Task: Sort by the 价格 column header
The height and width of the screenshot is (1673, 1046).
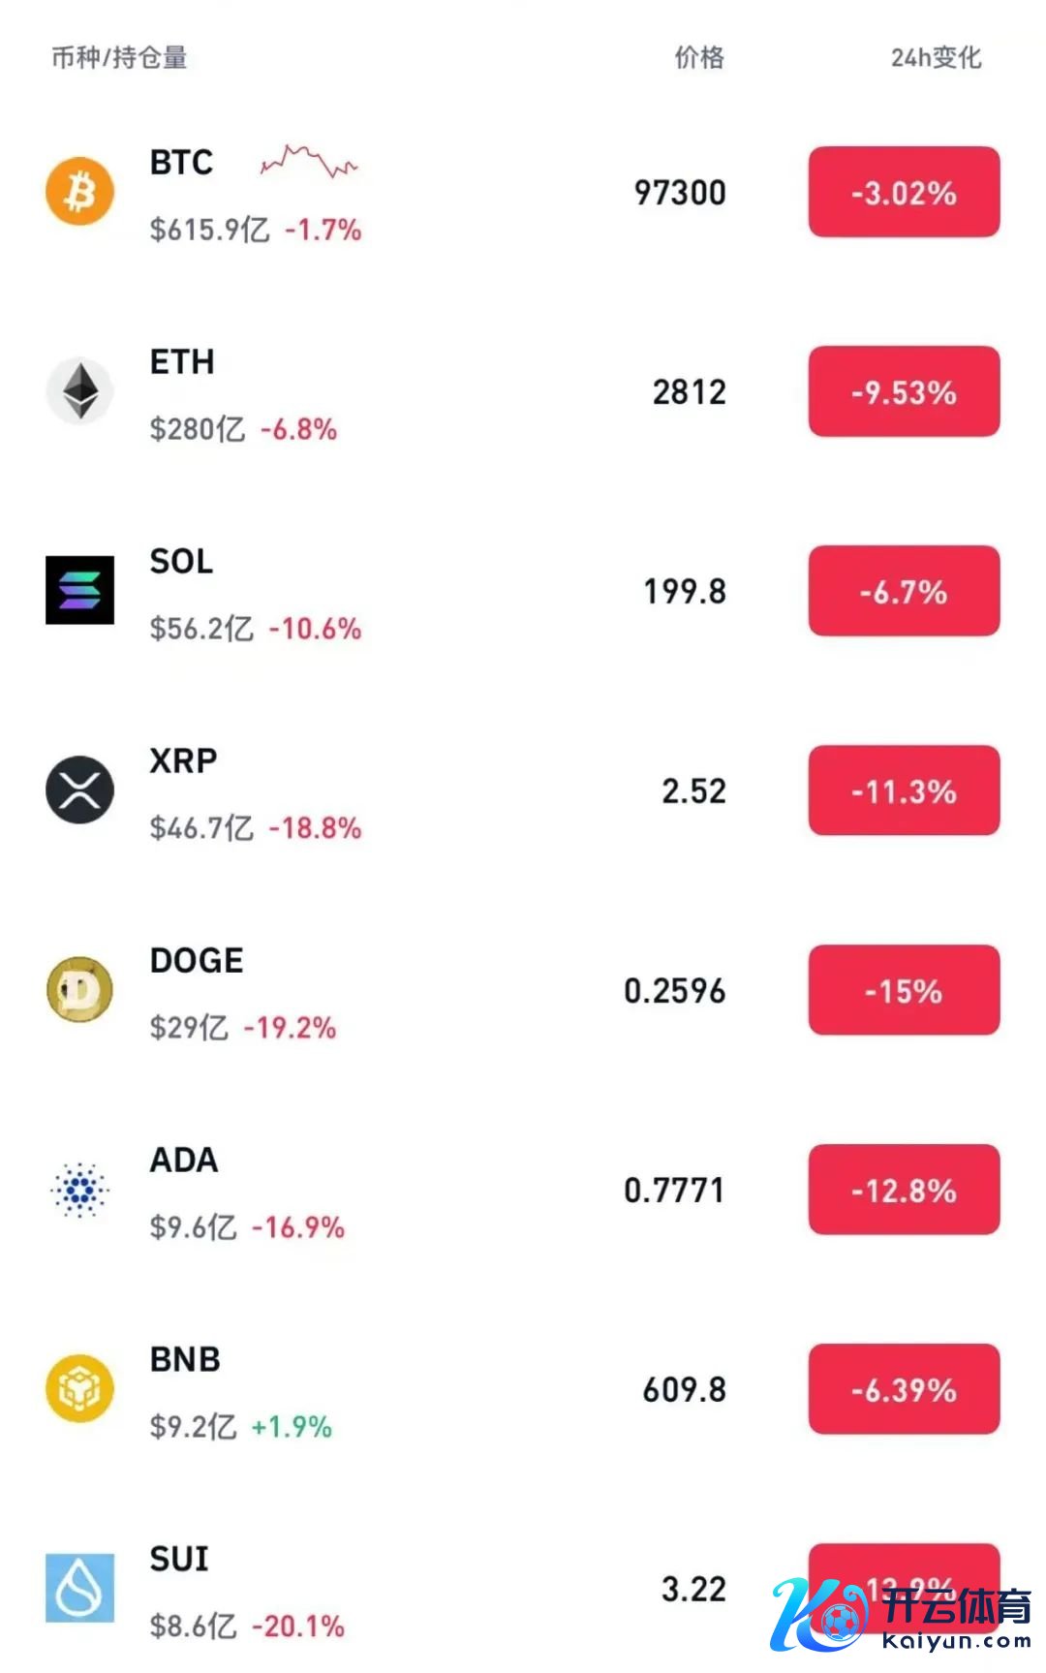Action: 699,58
